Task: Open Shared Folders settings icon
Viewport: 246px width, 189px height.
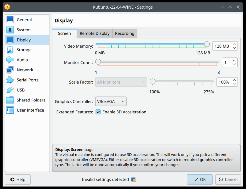Action: (x=10, y=100)
